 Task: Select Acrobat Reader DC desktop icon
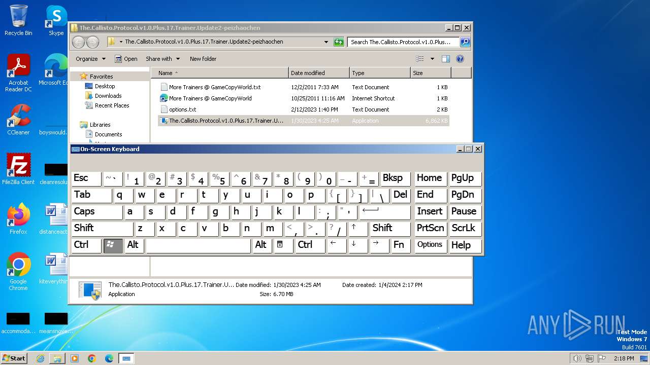coord(18,72)
